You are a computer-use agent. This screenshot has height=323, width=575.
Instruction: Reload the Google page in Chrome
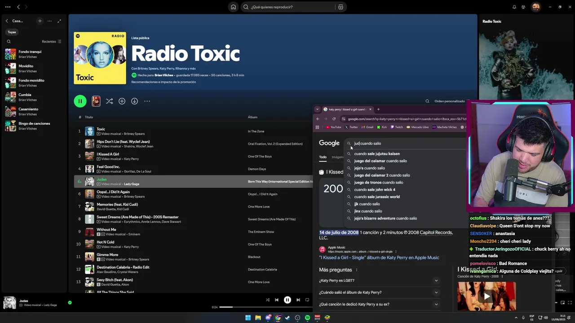click(x=334, y=119)
